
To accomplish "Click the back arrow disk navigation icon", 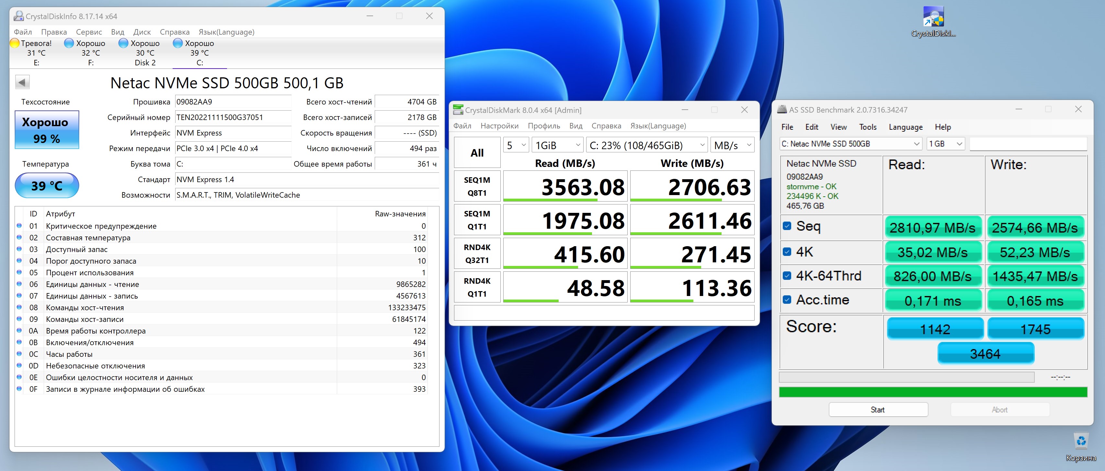I will click(22, 82).
